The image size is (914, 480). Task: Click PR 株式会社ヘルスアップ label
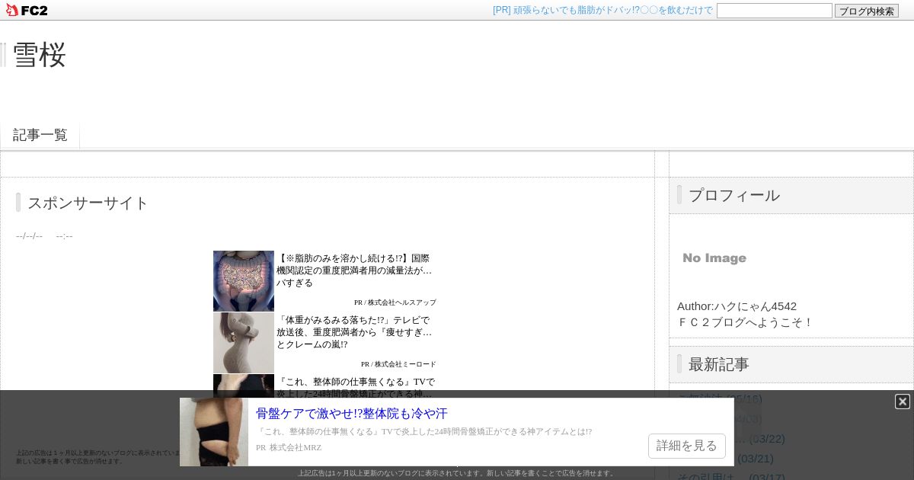click(395, 302)
